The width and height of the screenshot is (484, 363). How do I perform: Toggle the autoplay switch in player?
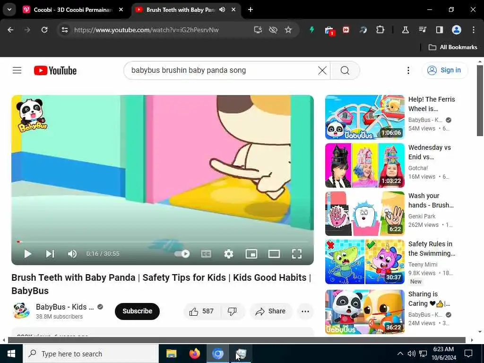coord(182,254)
